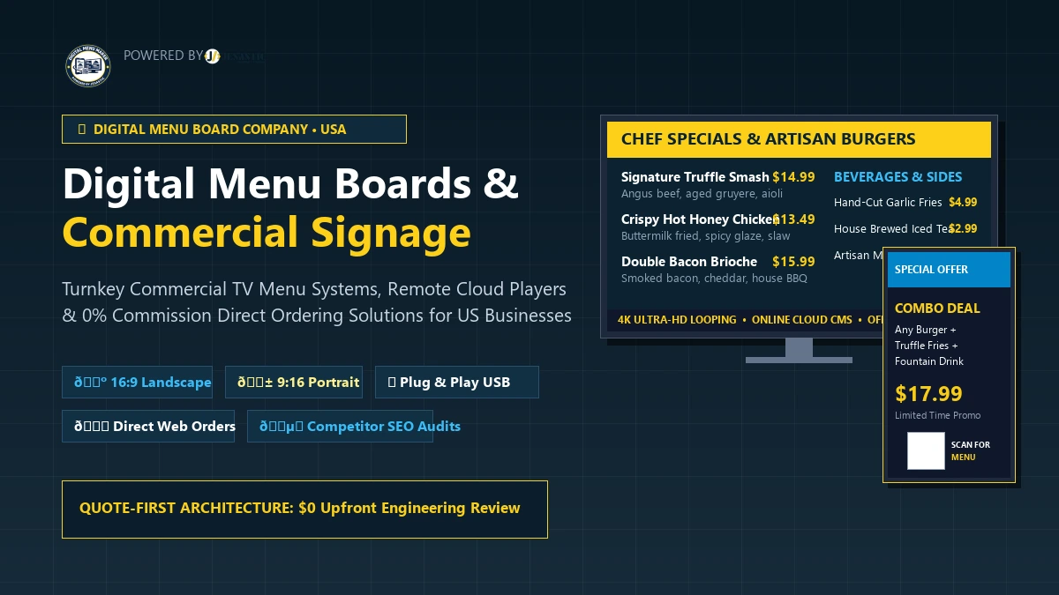Click the Quote-First Architecture banner
Viewport: 1059px width, 595px height.
coord(304,509)
